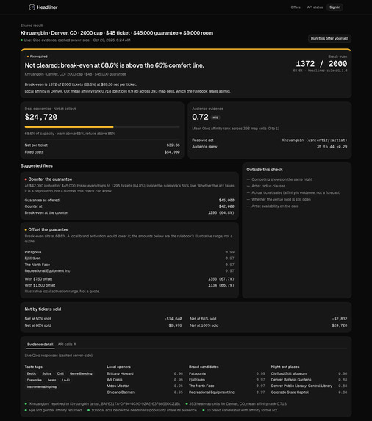Click Colorado State Capitol entry
Viewport: 372px width, 421px height.
tap(290, 392)
